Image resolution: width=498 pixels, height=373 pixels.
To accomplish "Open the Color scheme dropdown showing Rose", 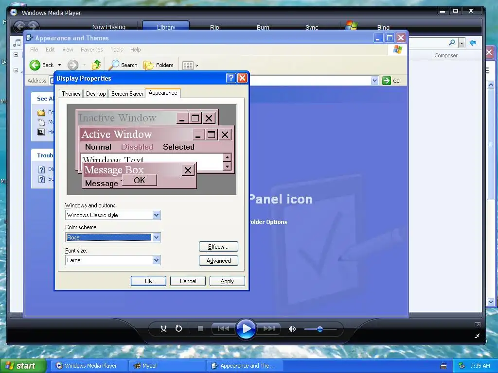I will pyautogui.click(x=156, y=237).
